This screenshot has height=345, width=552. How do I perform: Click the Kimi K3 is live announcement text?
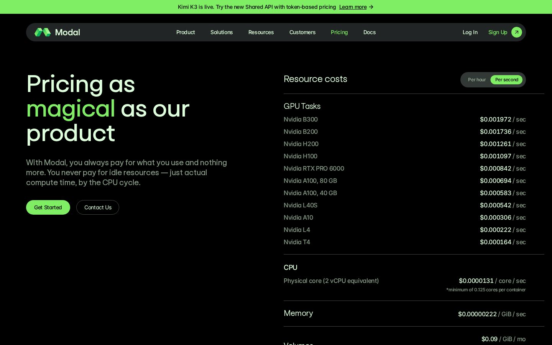257,7
